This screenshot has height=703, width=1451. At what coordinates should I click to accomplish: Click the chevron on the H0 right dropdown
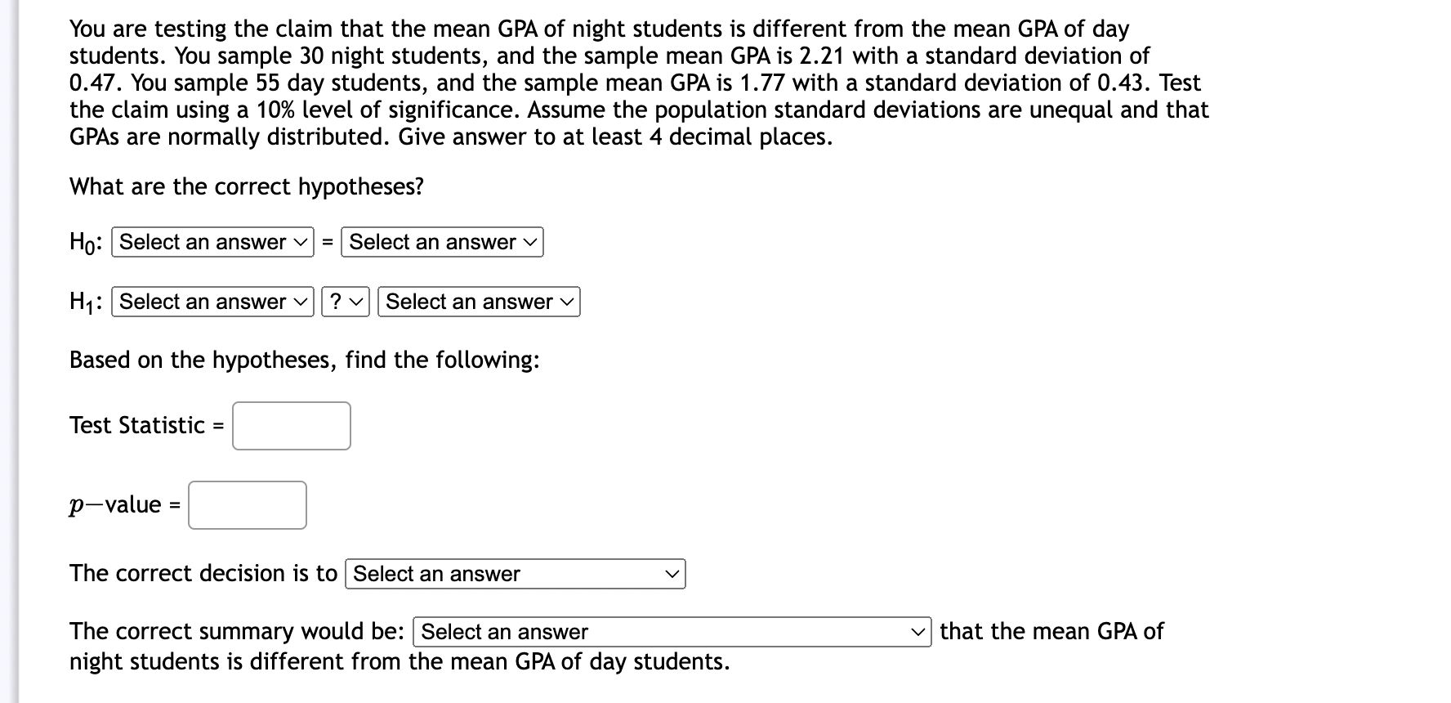(529, 242)
